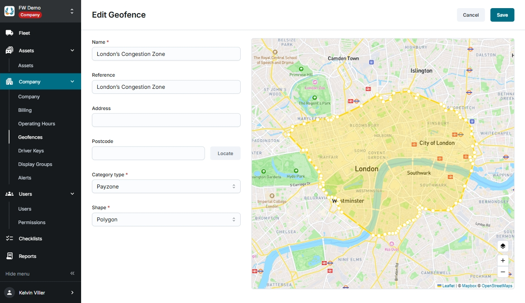Click the red Company badge
Image resolution: width=525 pixels, height=303 pixels.
(x=30, y=15)
